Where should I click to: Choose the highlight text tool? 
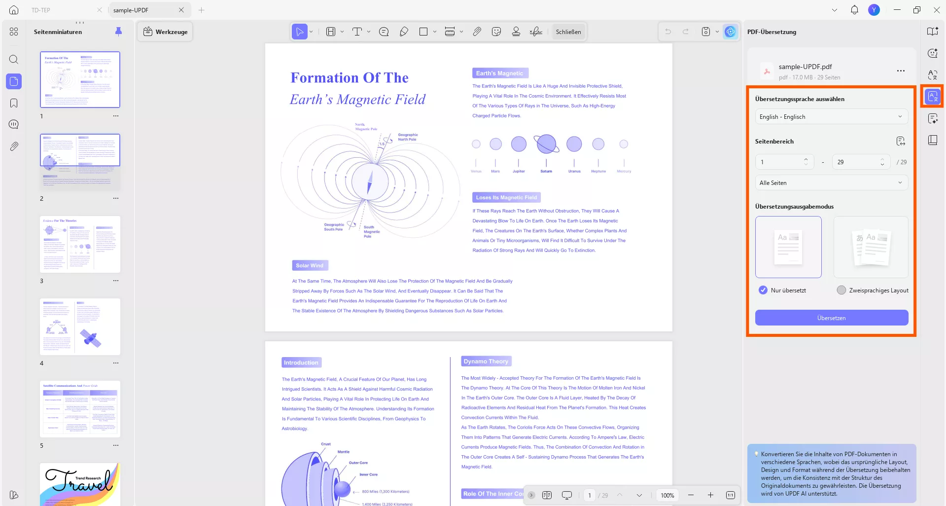pos(331,32)
